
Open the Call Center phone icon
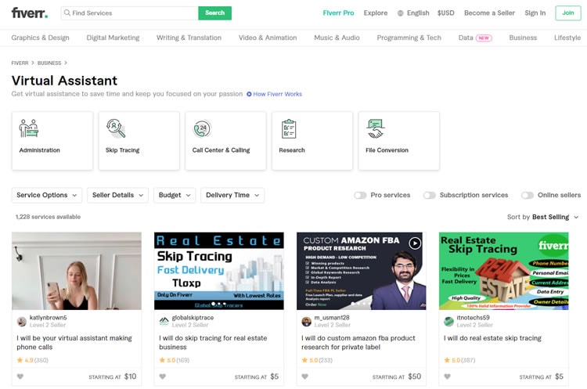click(202, 128)
